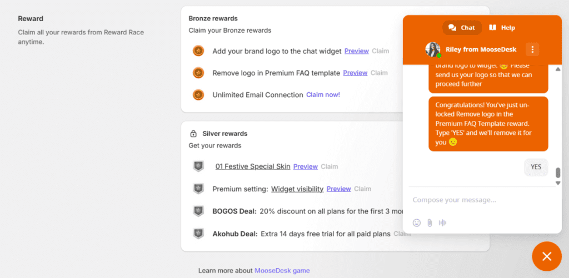Click the voice message waveform icon
The image size is (569, 278).
pyautogui.click(x=442, y=223)
